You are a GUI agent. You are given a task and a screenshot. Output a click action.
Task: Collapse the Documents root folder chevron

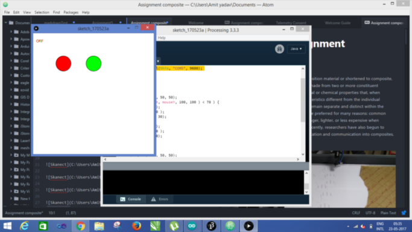6,23
